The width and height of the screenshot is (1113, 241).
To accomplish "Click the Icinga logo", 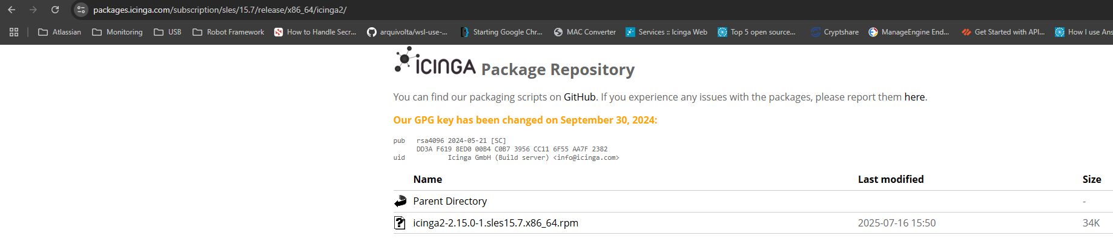I will point(435,63).
